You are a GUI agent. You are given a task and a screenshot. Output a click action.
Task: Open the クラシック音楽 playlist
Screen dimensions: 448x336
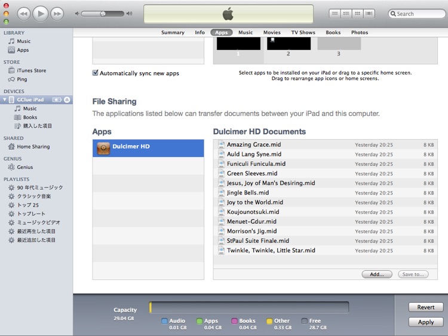click(x=36, y=196)
